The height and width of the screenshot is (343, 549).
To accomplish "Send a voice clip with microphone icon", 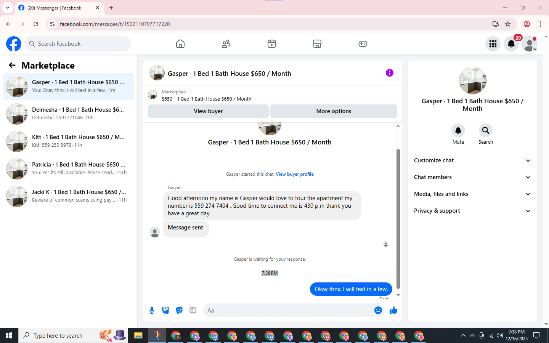I will pos(152,310).
